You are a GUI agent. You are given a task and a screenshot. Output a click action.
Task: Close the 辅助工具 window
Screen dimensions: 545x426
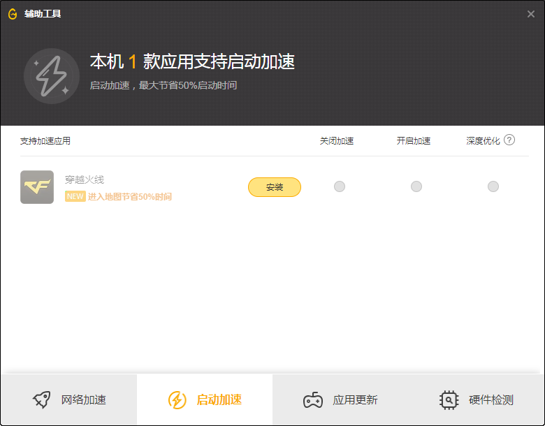point(531,14)
